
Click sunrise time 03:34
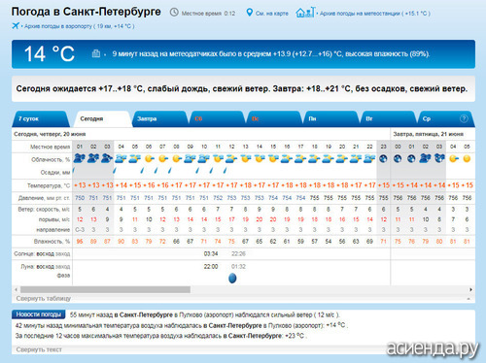tap(211, 253)
